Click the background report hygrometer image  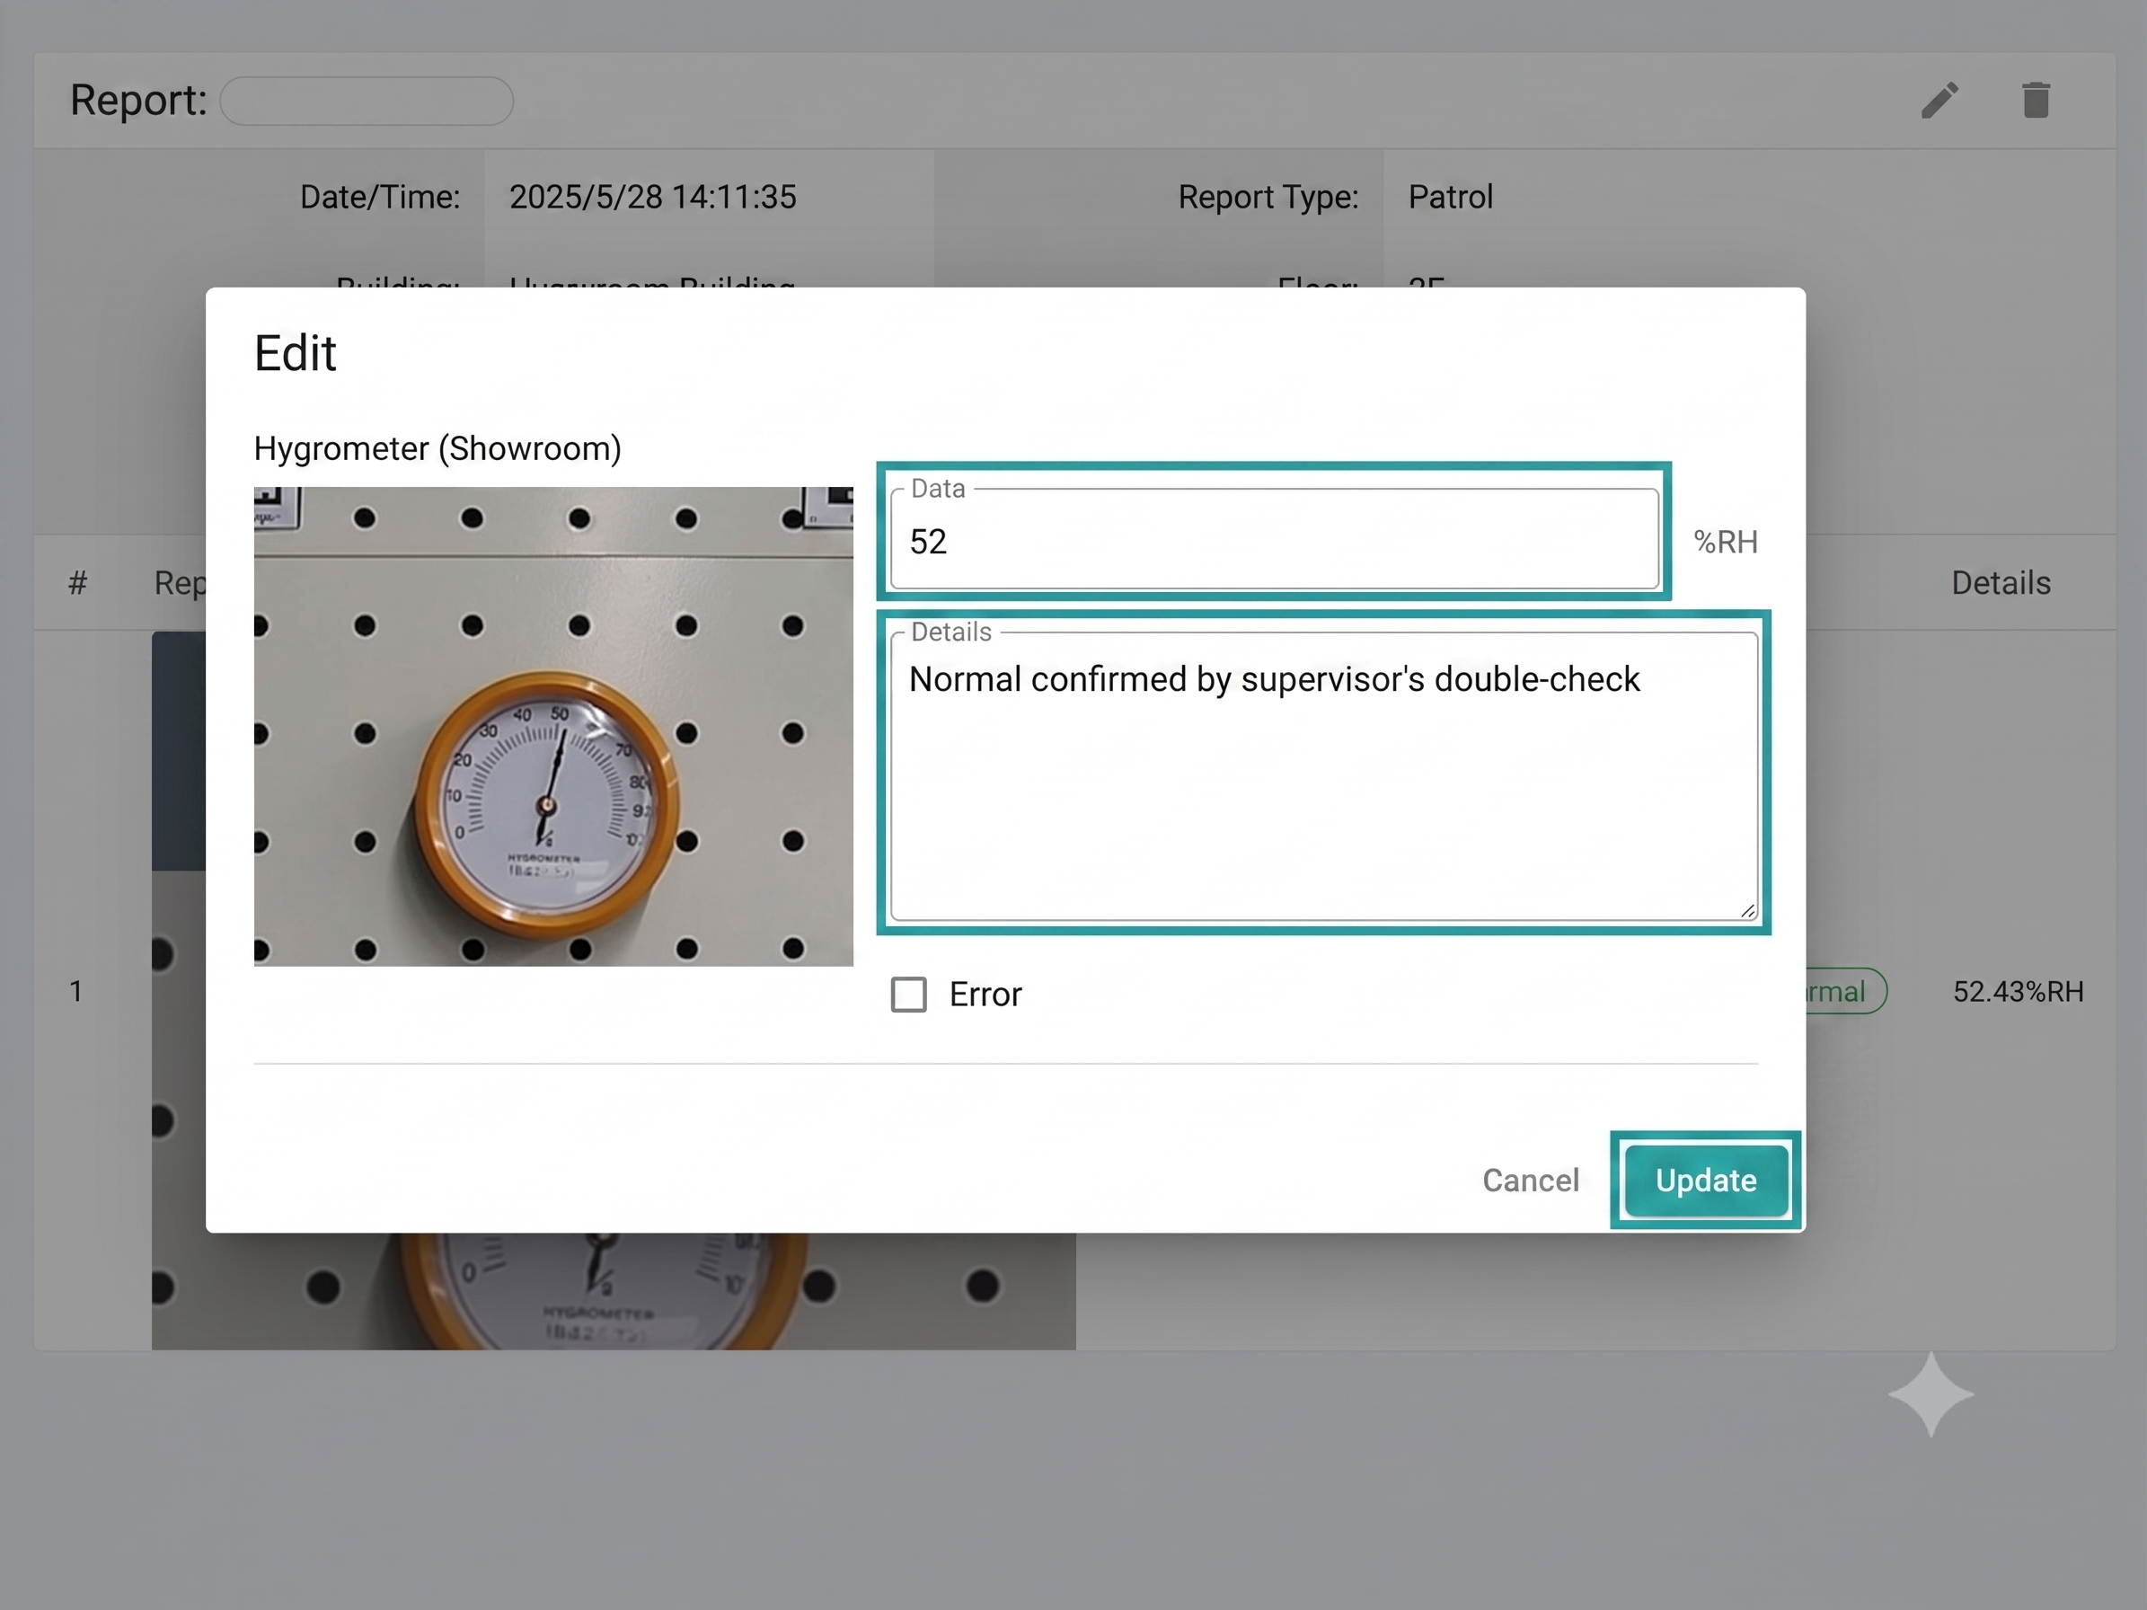tap(614, 1291)
